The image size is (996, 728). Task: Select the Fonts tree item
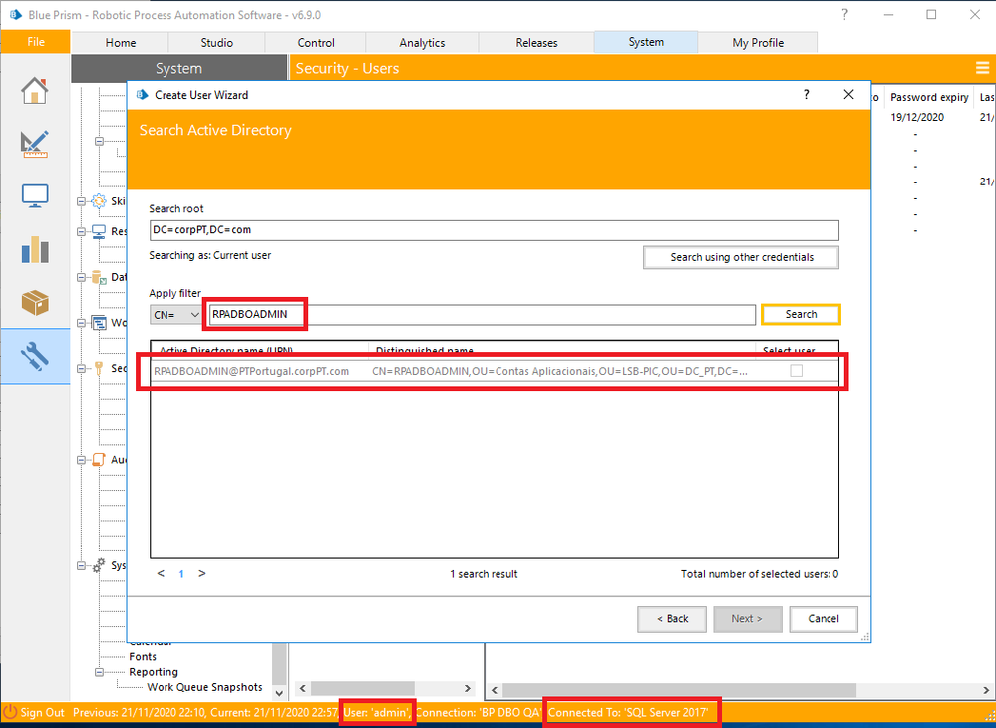point(143,657)
